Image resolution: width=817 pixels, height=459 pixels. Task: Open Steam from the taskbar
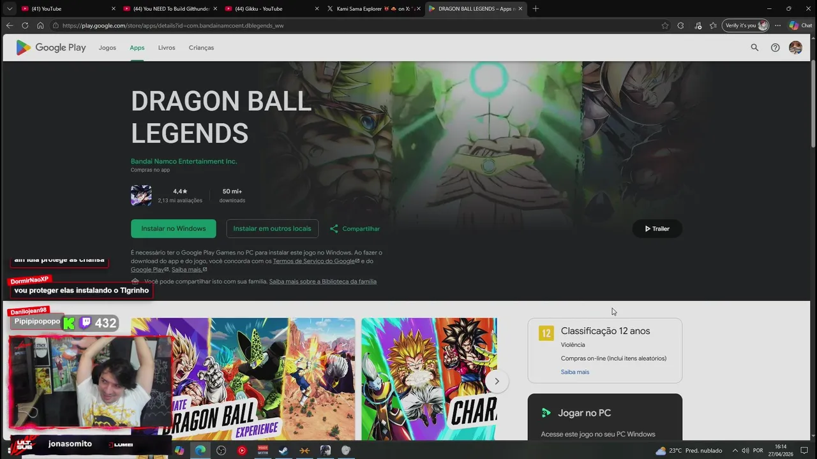click(x=283, y=451)
